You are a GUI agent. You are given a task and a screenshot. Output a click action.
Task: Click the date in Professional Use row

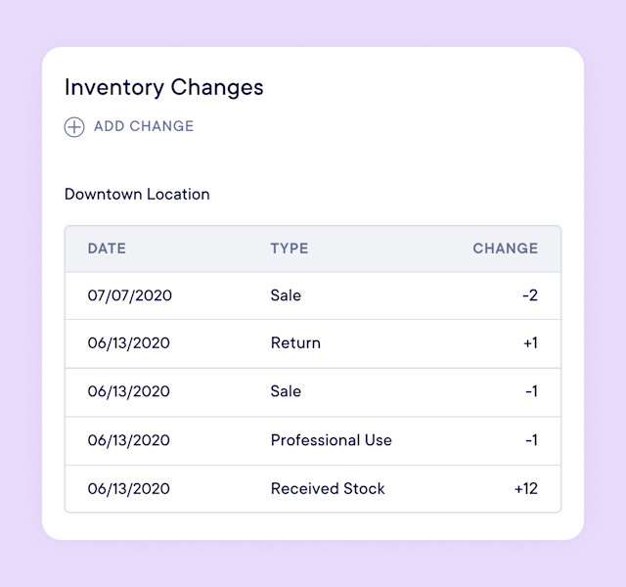click(x=129, y=440)
